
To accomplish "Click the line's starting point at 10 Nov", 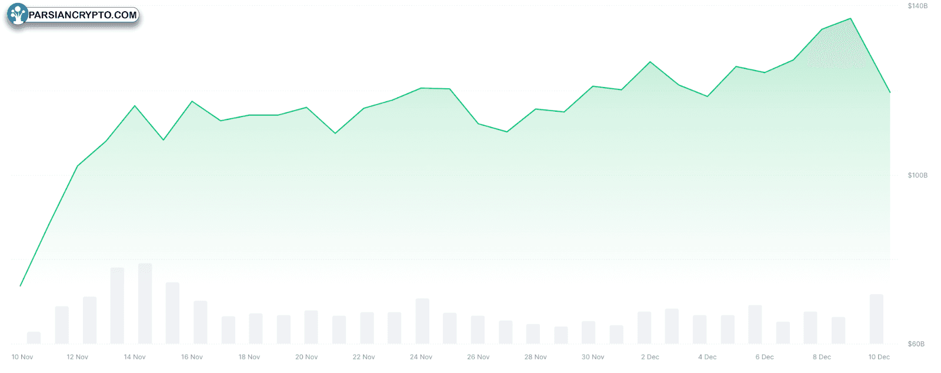I will (x=21, y=286).
